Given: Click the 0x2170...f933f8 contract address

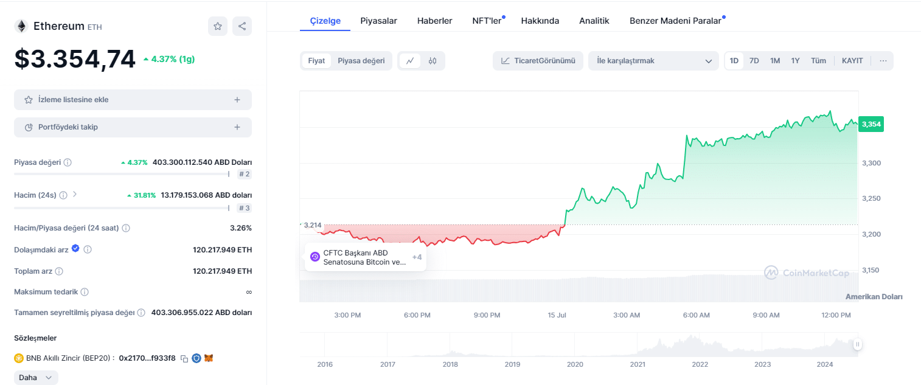Looking at the screenshot, I should 147,358.
